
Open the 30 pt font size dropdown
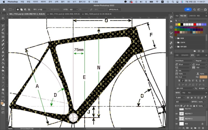tap(190, 64)
